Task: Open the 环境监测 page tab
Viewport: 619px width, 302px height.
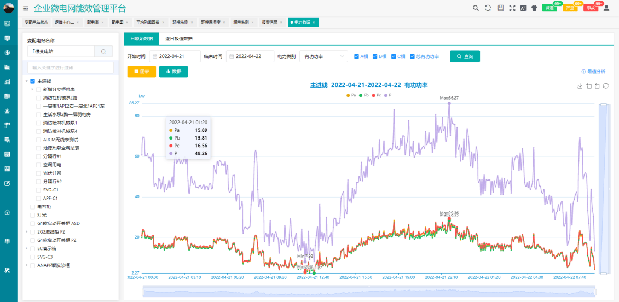Action: [x=180, y=22]
